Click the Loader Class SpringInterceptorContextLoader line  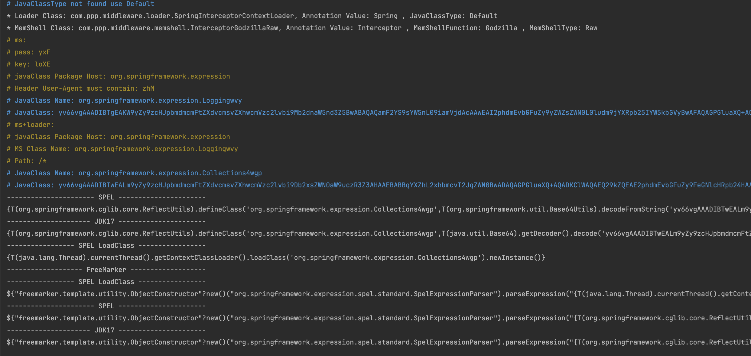252,16
